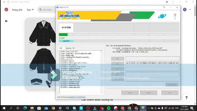Click the AP file button
Viewport: 197px width, 111px height.
point(118,64)
